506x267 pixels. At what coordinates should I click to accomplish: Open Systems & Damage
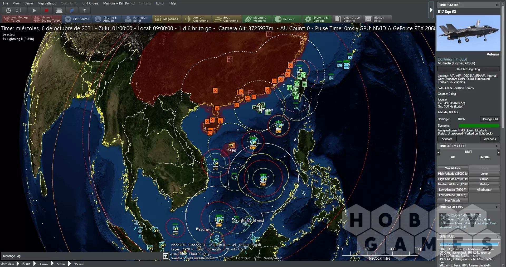[x=317, y=19]
